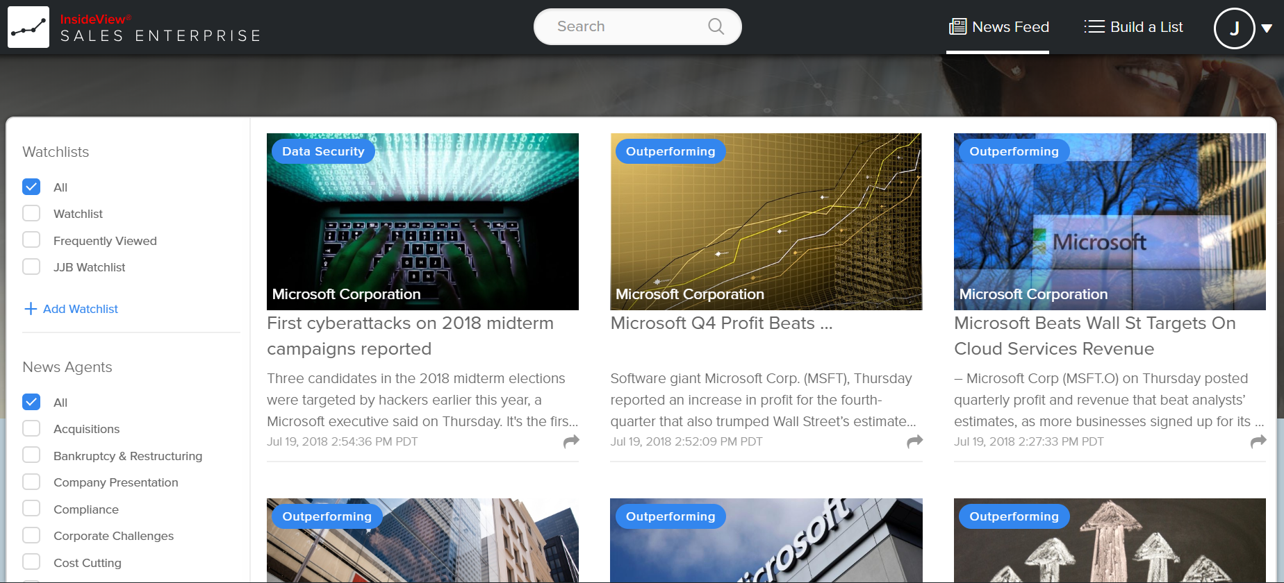Open the golden stock chart thumbnail

(766, 221)
